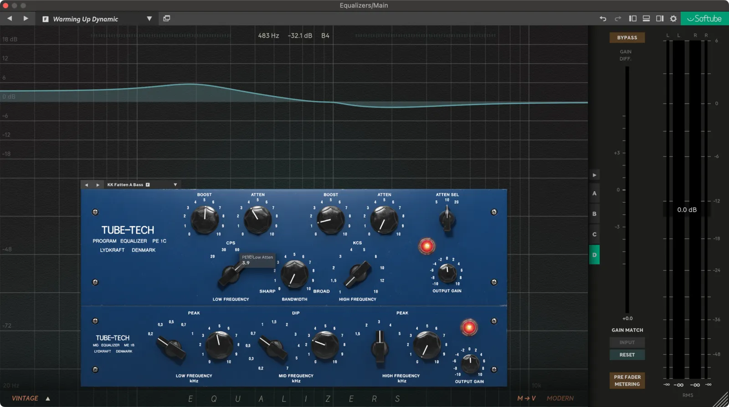
Task: Click the CPS low frequency selector switch
Action: pos(231,275)
